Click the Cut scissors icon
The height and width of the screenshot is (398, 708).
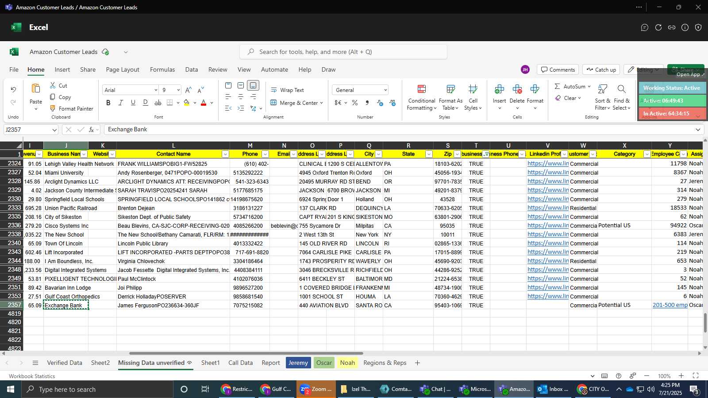tap(53, 85)
